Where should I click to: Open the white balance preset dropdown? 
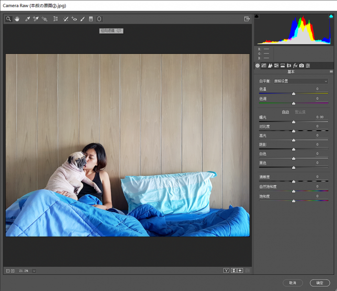[x=300, y=81]
